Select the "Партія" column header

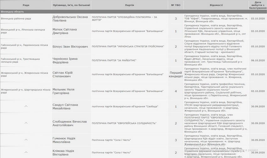pos(129,5)
